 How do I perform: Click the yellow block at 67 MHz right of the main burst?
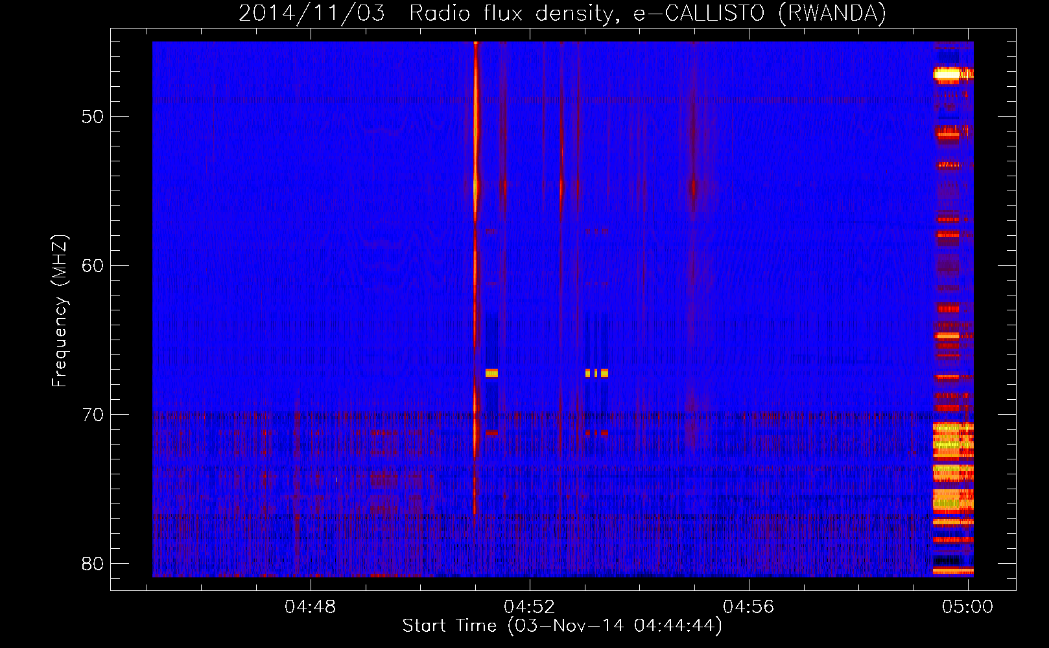tap(491, 373)
